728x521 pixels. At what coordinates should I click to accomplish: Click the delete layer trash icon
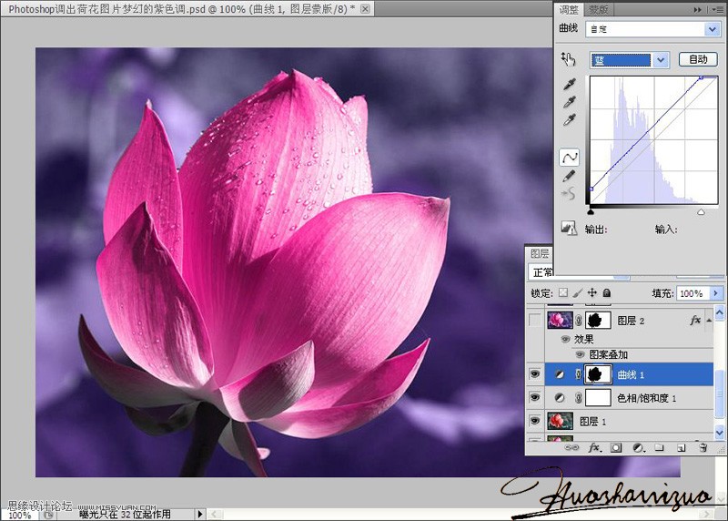[x=703, y=447]
